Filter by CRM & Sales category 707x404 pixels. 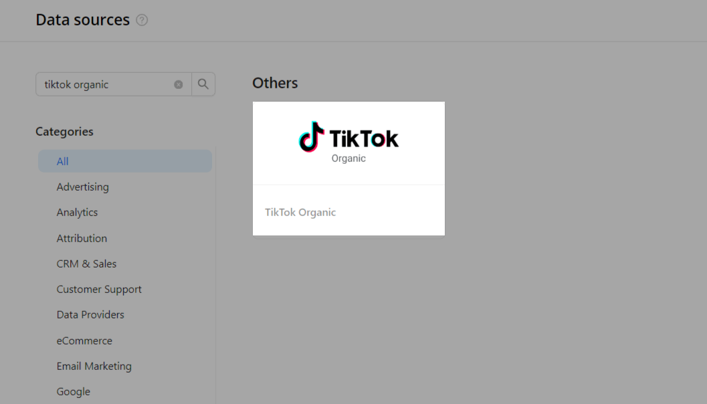click(x=86, y=264)
